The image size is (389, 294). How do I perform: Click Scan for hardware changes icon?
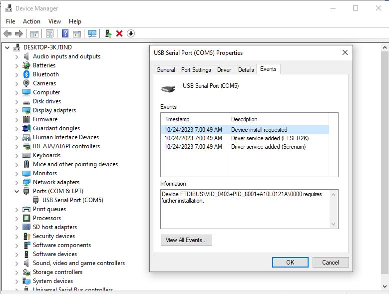[92, 33]
